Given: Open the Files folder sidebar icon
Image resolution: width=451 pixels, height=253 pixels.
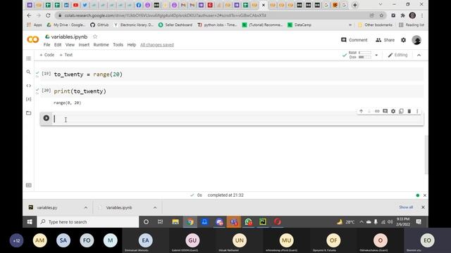Looking at the screenshot, I should point(28,113).
